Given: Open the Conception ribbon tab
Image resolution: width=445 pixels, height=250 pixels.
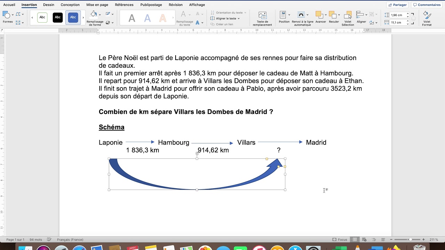Looking at the screenshot, I should (x=70, y=5).
